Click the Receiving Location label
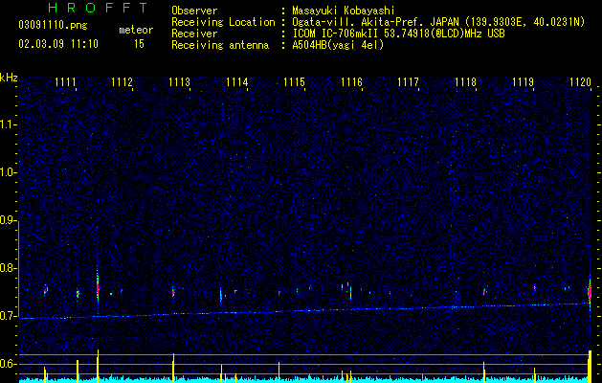This screenshot has width=602, height=383. click(x=223, y=22)
